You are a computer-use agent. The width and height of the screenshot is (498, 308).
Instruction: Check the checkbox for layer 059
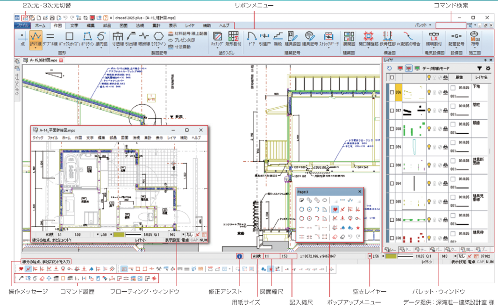tap(392, 147)
